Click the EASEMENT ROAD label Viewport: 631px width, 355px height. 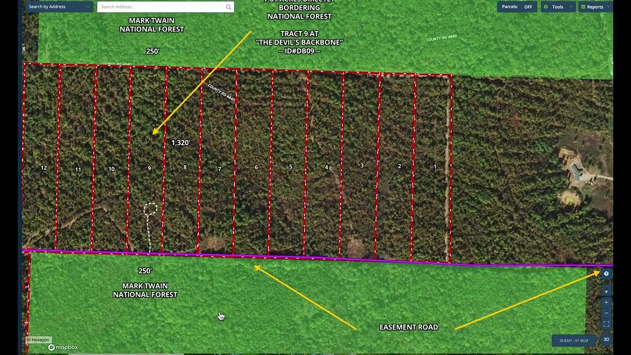tap(409, 327)
